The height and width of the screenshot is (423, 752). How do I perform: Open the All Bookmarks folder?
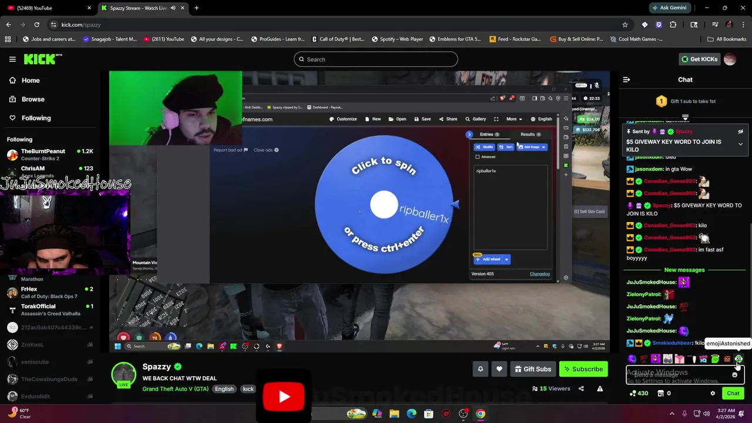[727, 39]
